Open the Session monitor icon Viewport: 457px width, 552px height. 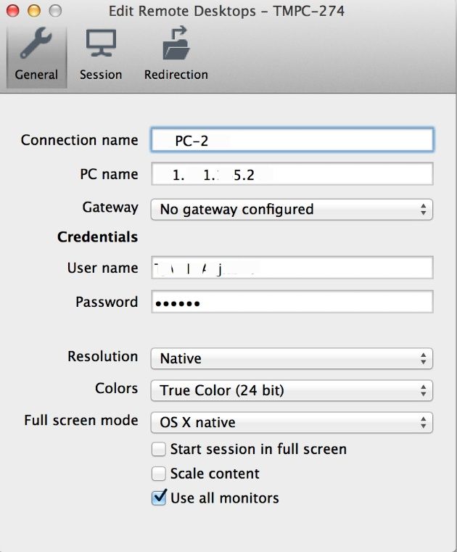(x=101, y=44)
